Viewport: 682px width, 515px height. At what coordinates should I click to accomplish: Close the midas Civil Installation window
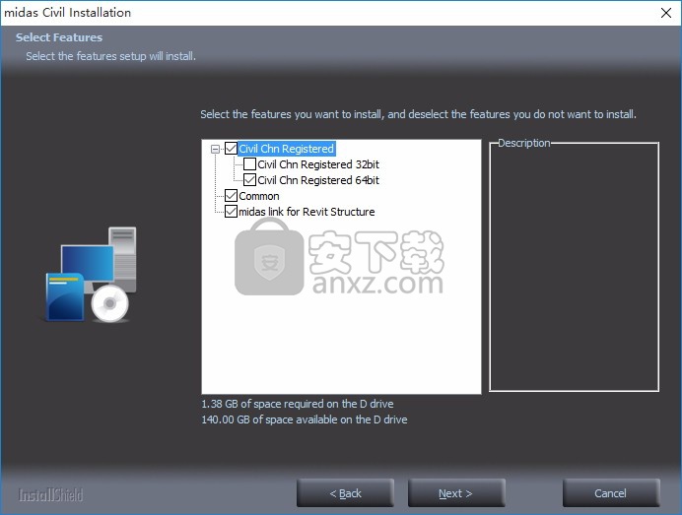click(666, 13)
